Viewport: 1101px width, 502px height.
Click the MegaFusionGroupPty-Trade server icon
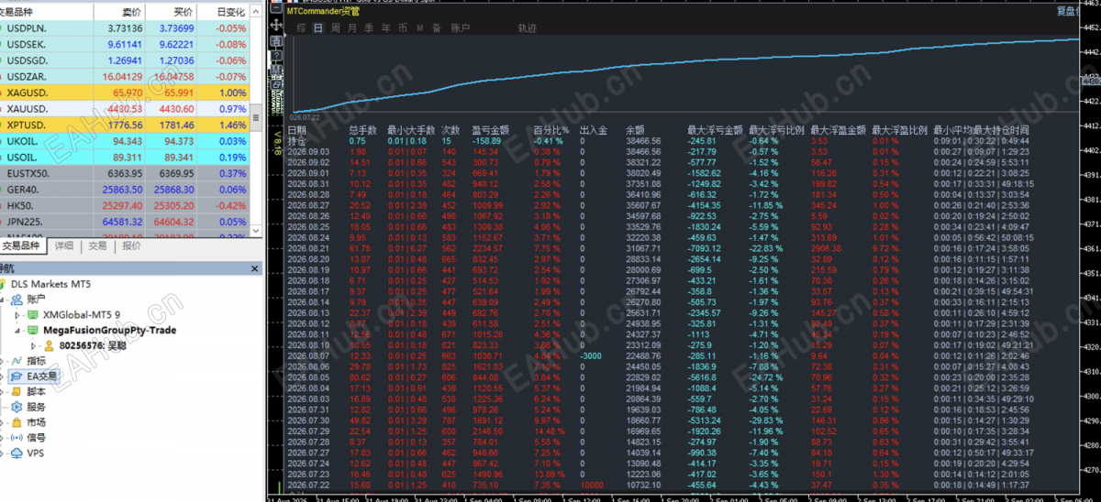pyautogui.click(x=33, y=330)
